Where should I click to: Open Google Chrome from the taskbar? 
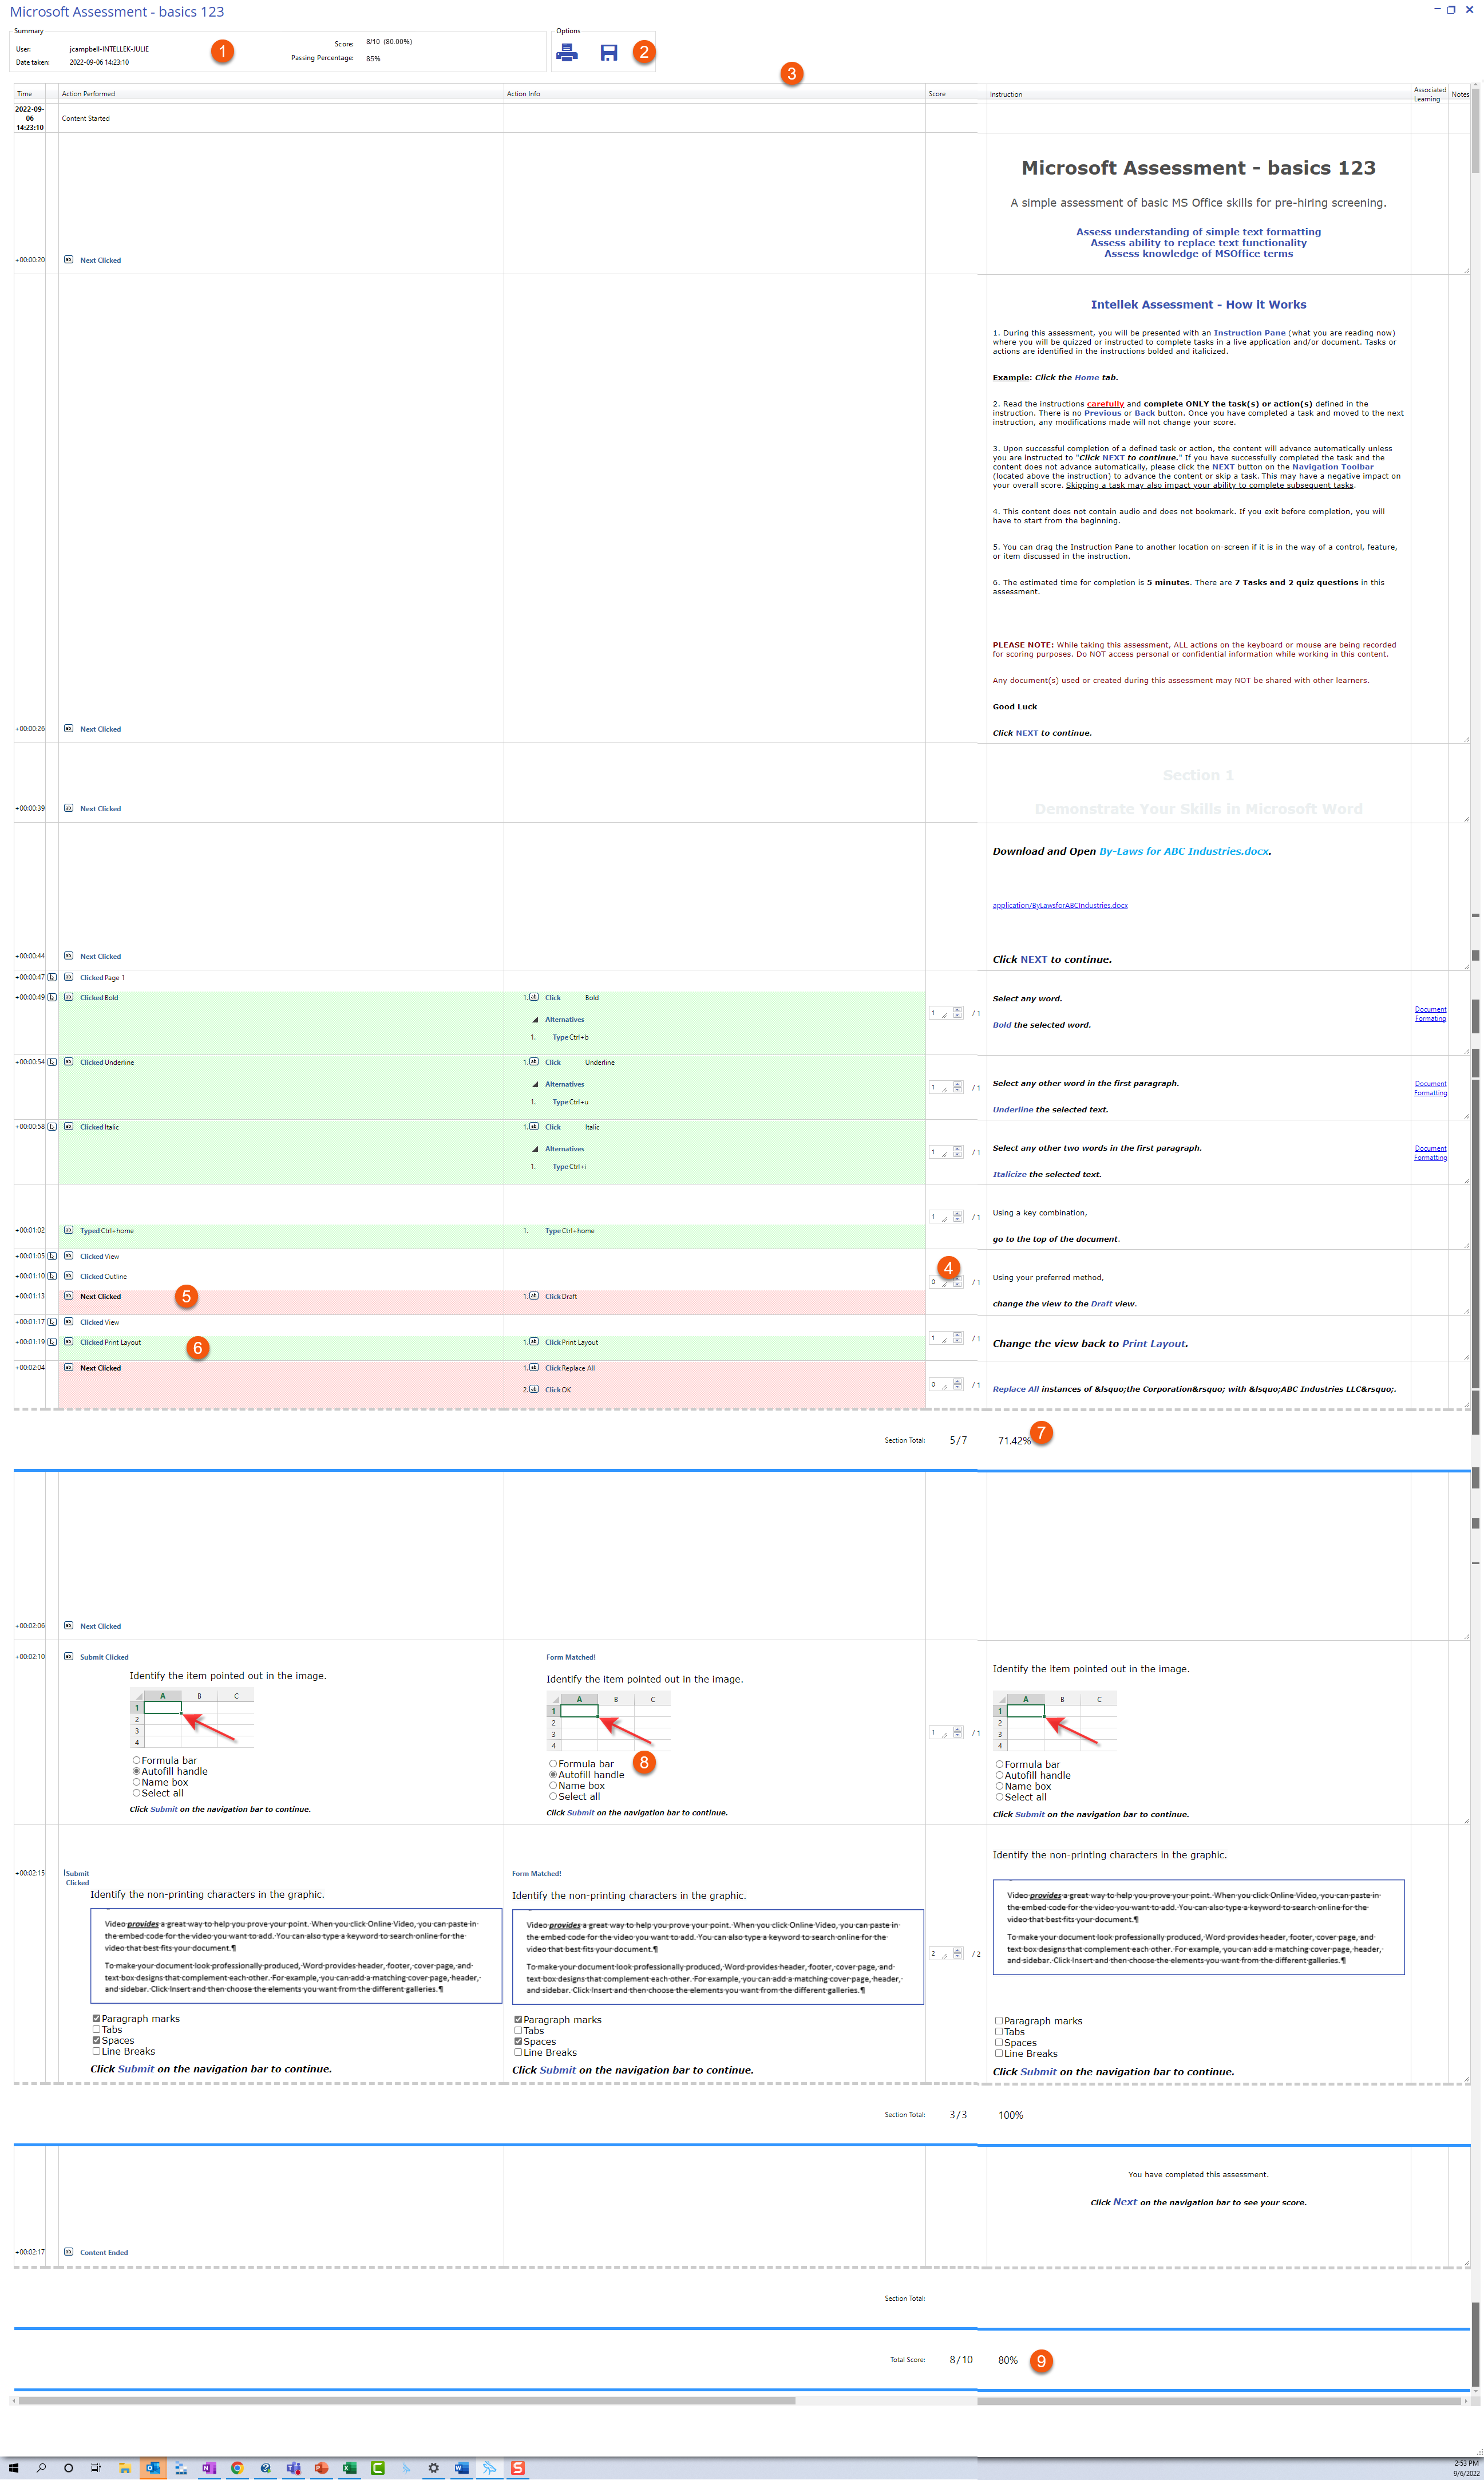click(237, 2468)
